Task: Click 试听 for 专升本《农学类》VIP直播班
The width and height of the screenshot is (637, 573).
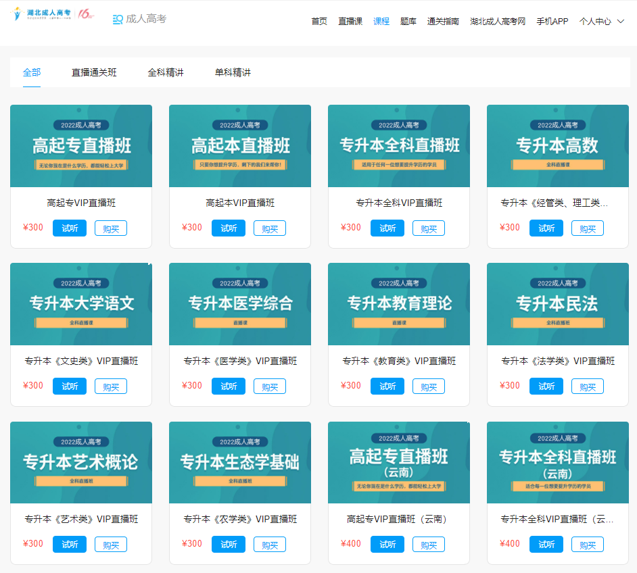Action: click(228, 544)
